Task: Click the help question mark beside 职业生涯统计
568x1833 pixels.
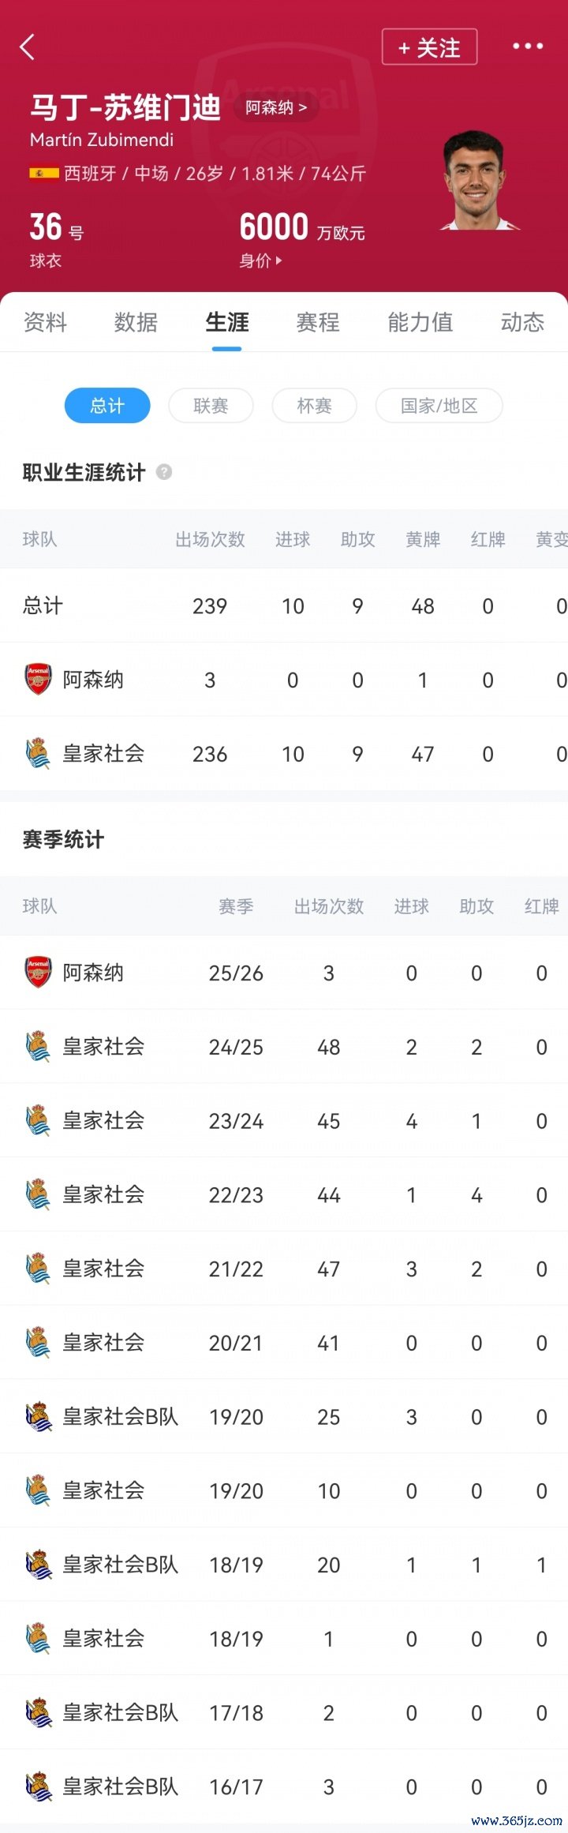Action: (164, 472)
